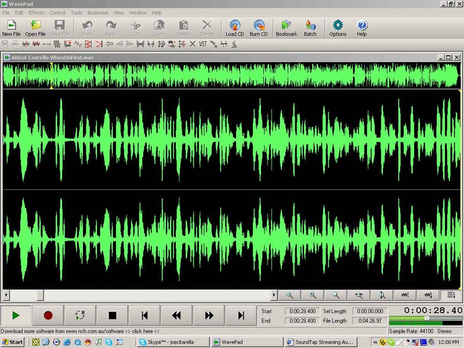The width and height of the screenshot is (464, 348).
Task: Create a new file with New File
Action: (11, 28)
